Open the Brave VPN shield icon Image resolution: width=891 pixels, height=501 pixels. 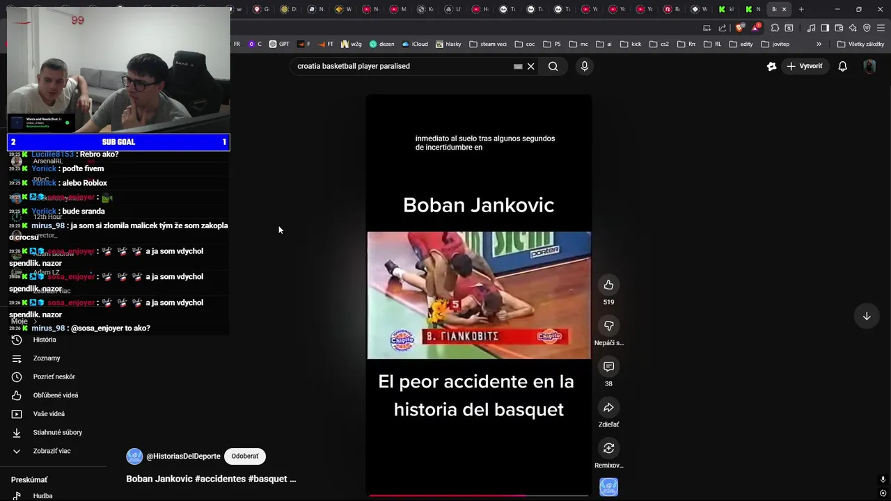[x=867, y=28]
